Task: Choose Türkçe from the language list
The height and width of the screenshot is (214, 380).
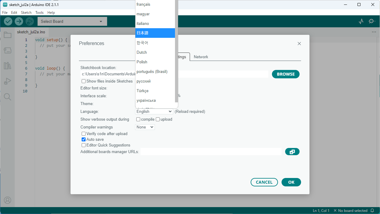Action: click(x=155, y=91)
